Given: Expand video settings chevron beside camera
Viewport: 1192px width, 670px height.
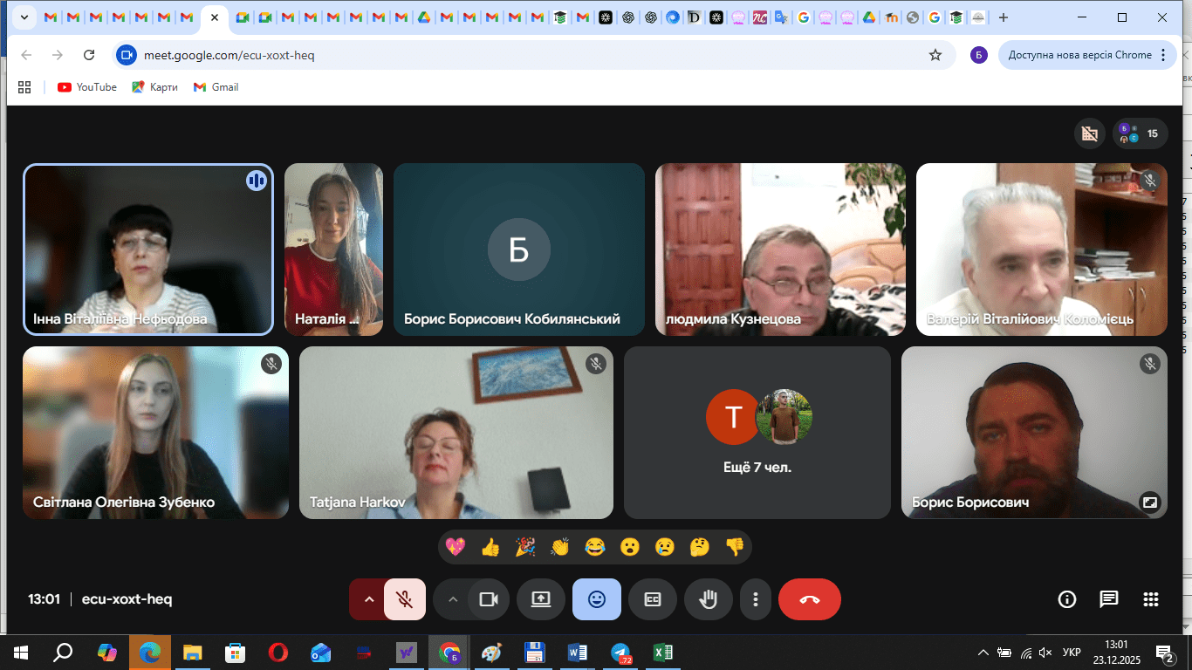Looking at the screenshot, I should pos(452,599).
